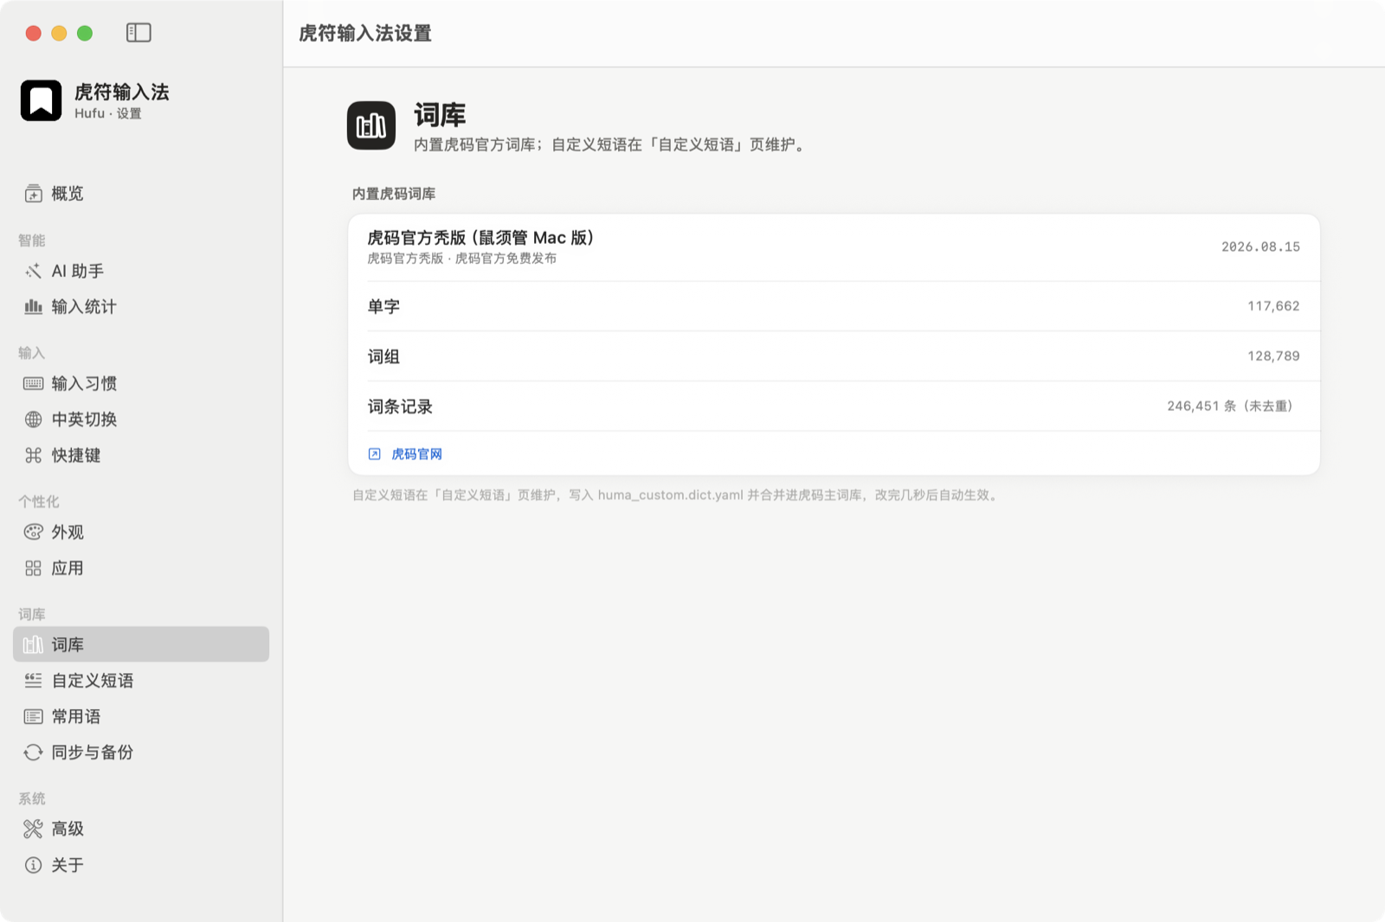Click the 246,451 条 (未去重) value
The width and height of the screenshot is (1385, 922).
pos(1229,407)
